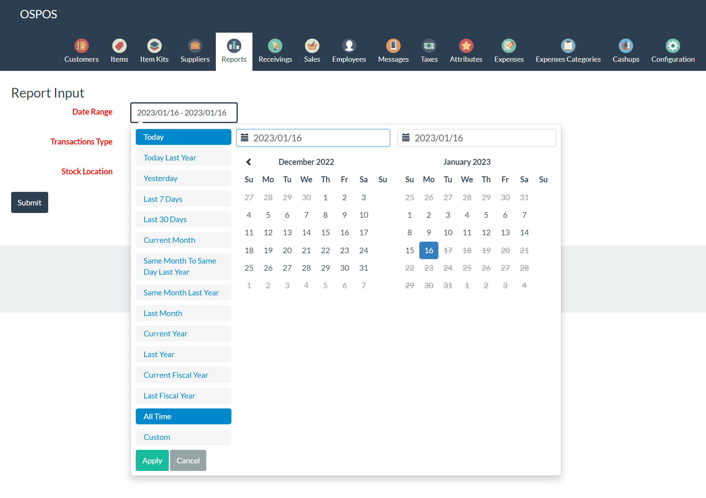Select the Last 7 Days preset
The image size is (706, 498).
(x=183, y=199)
